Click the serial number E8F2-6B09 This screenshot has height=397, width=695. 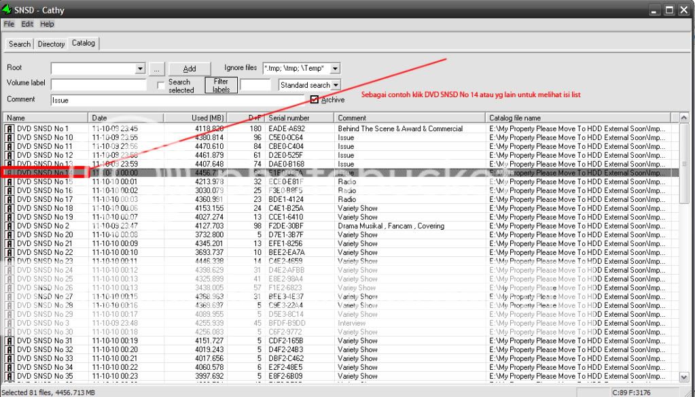[286, 377]
